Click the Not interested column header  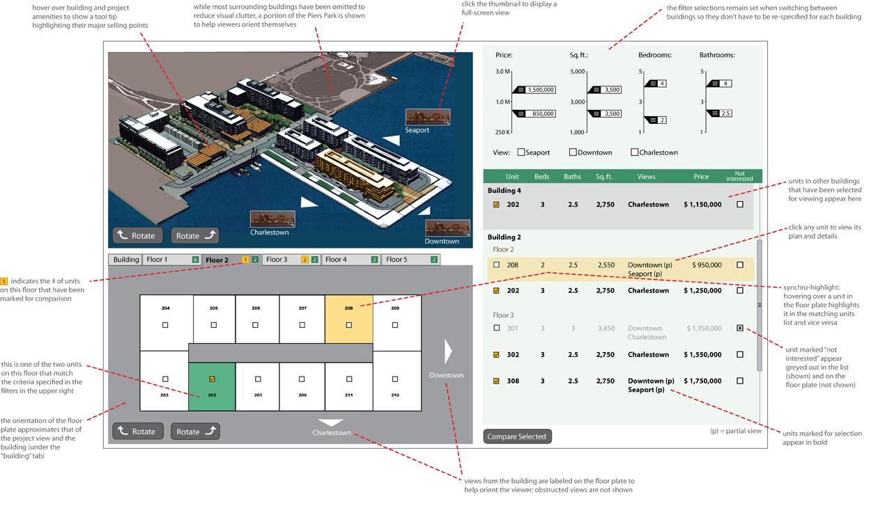(x=739, y=177)
